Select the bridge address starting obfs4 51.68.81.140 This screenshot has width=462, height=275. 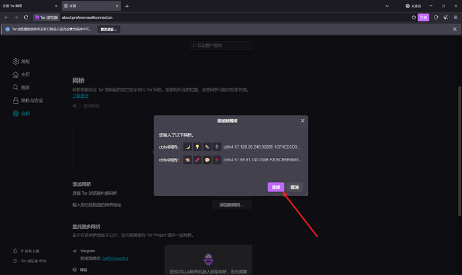pos(263,160)
